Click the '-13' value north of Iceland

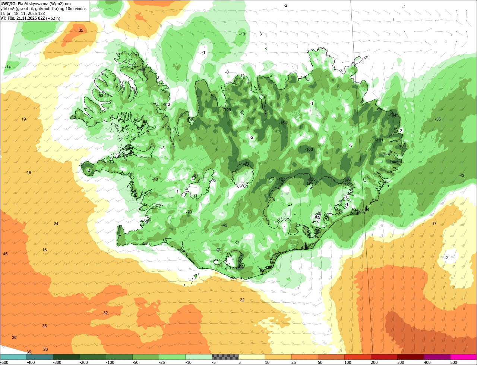click(242, 34)
